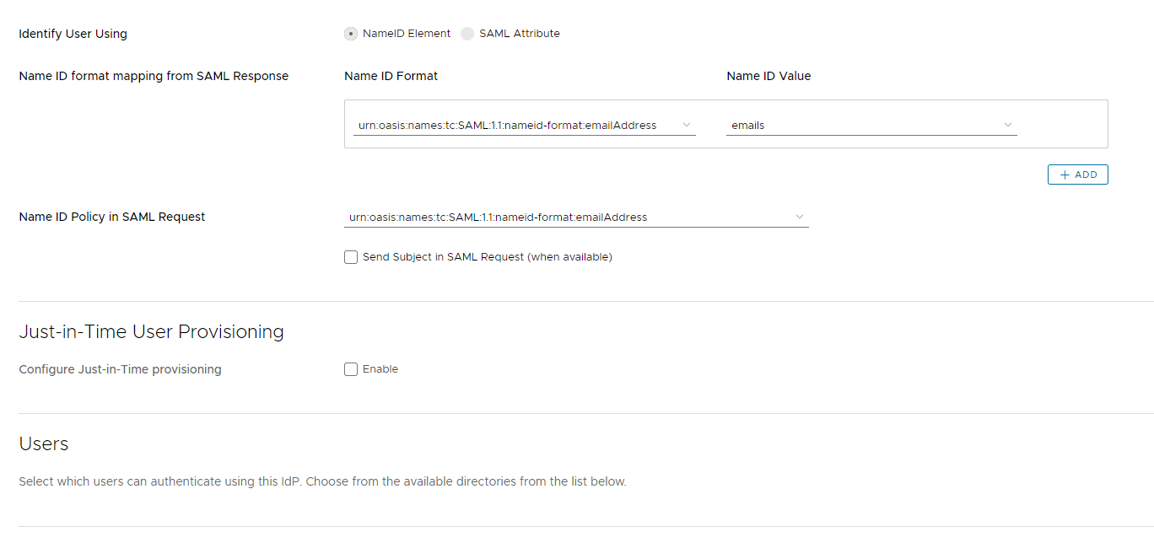Select the SAML Attribute radio button
The height and width of the screenshot is (548, 1154).
467,34
